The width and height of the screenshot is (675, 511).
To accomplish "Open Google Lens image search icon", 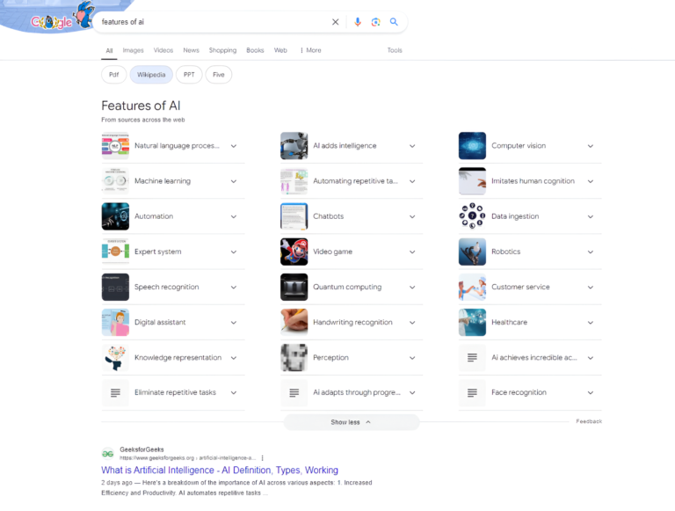I will pos(376,22).
